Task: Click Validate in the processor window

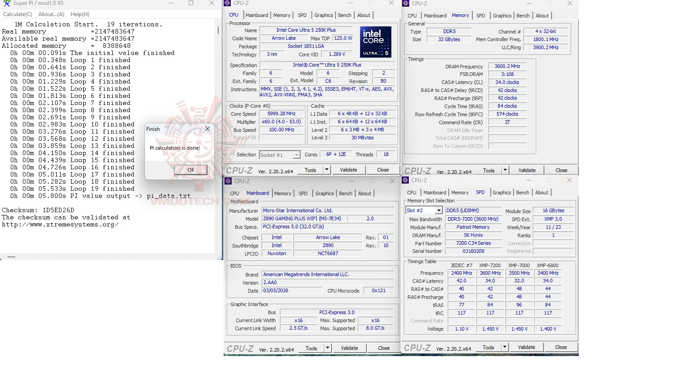Action: (x=348, y=170)
